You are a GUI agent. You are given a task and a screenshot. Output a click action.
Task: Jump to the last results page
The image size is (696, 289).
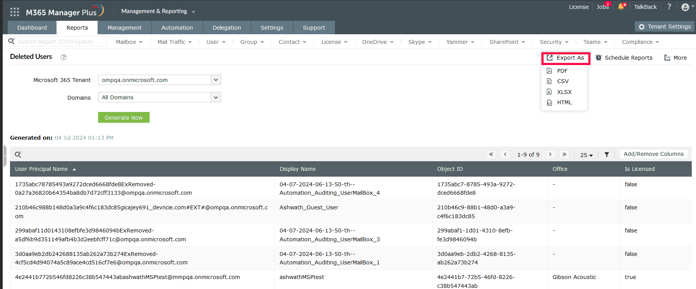(564, 154)
